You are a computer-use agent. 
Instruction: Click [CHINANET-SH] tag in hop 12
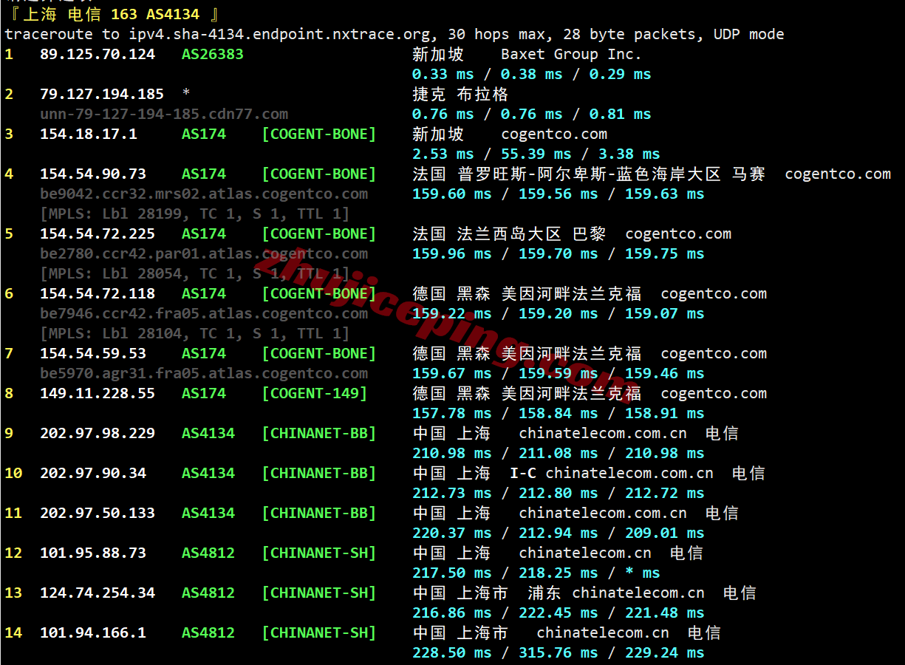319,553
